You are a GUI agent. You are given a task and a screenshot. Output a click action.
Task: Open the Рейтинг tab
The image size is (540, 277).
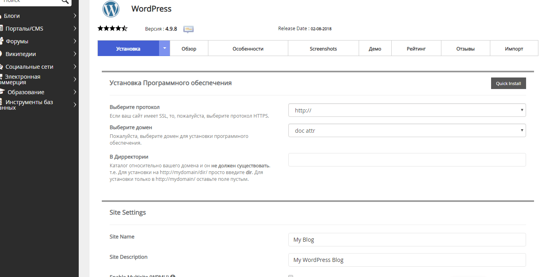click(416, 48)
